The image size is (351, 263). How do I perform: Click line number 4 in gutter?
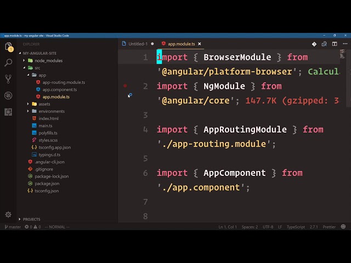pyautogui.click(x=145, y=129)
